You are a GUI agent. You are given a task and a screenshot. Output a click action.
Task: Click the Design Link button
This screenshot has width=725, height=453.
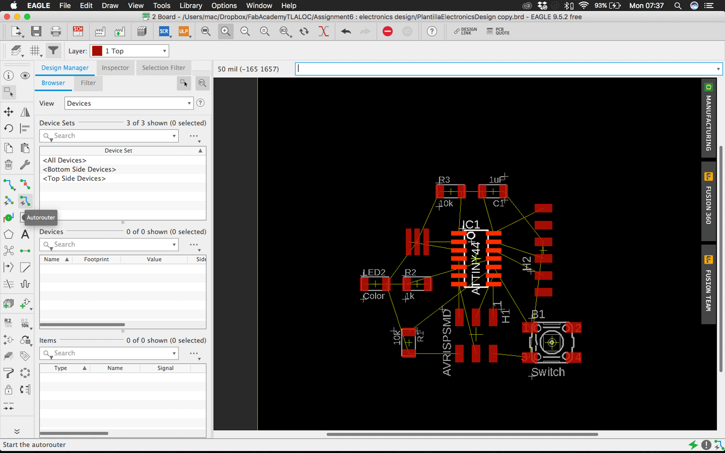pos(465,31)
